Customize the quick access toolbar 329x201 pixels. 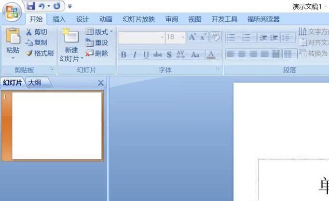70,6
